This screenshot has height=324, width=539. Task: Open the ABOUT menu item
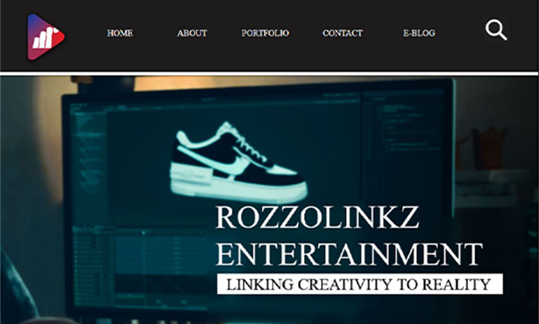pyautogui.click(x=192, y=33)
